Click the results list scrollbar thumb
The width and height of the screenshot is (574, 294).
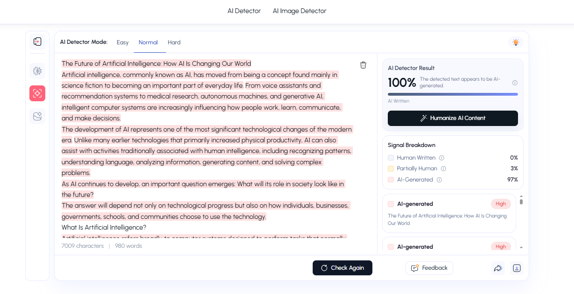pyautogui.click(x=521, y=202)
